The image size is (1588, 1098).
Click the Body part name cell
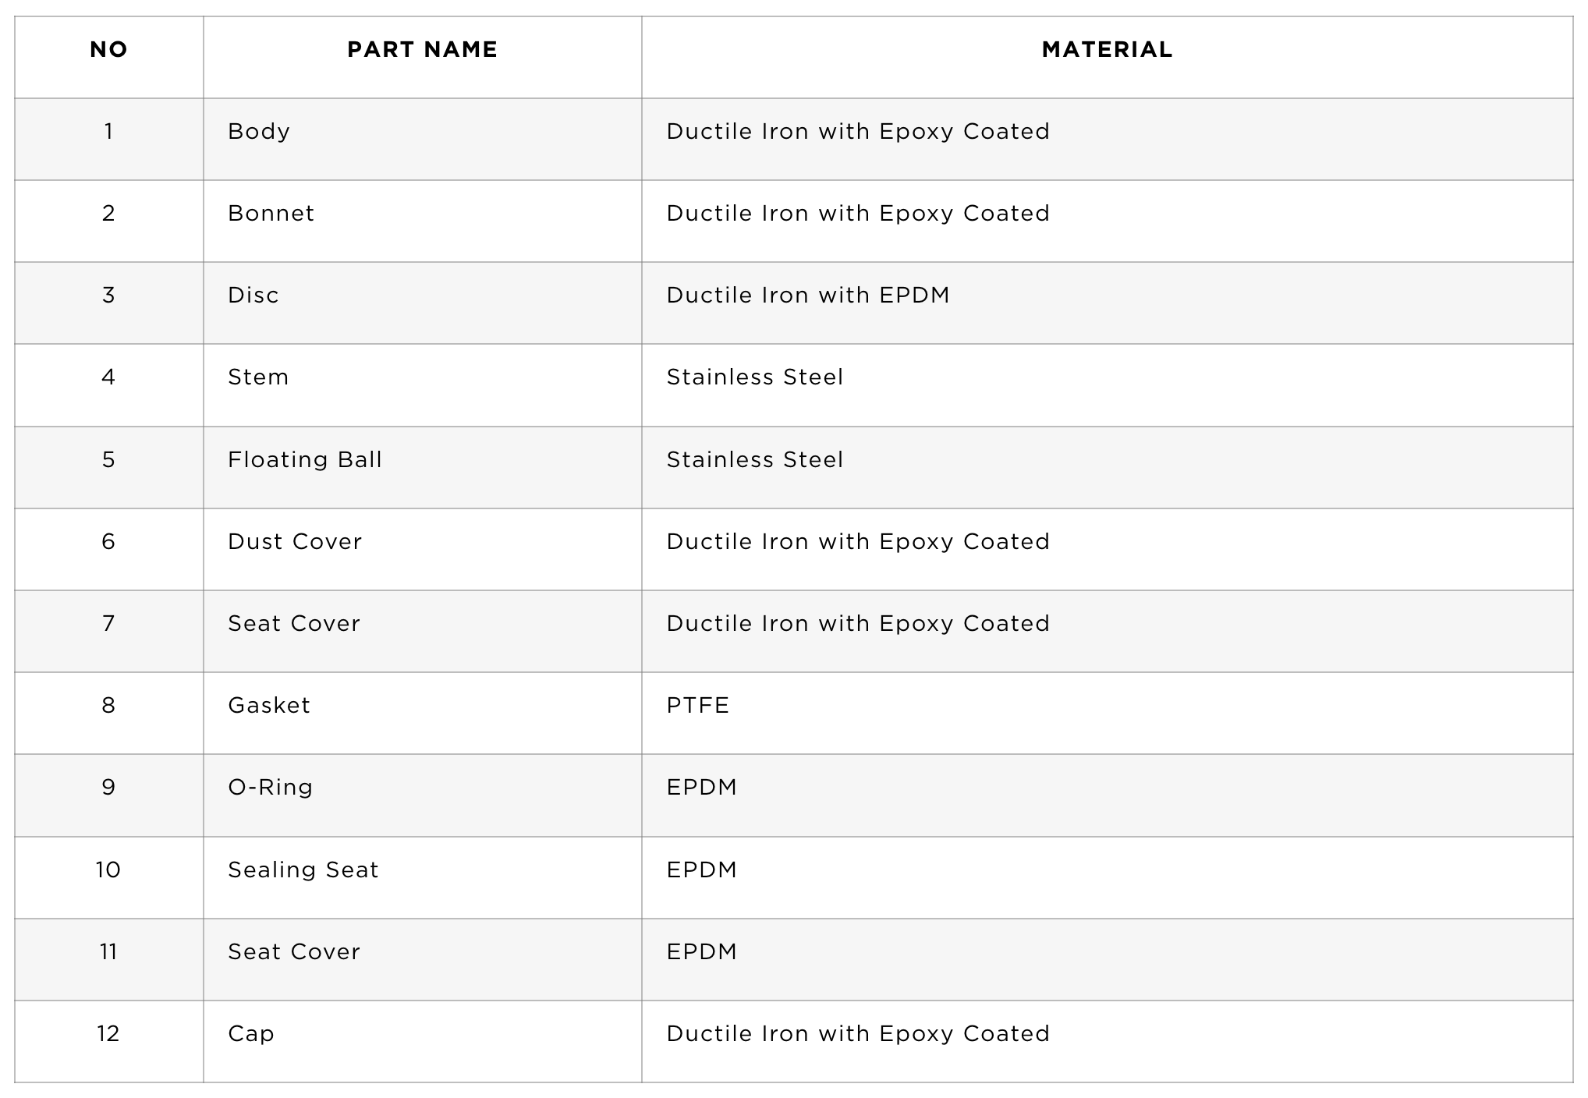259,132
